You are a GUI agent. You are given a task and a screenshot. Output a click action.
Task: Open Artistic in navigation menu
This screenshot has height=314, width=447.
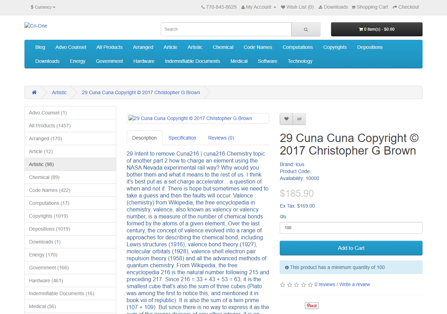point(195,47)
